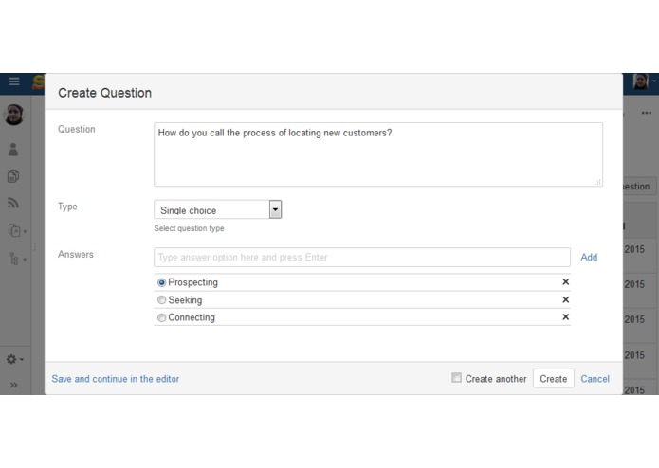Click Save and continue in the editor
Image resolution: width=659 pixels, height=468 pixels.
click(x=116, y=379)
